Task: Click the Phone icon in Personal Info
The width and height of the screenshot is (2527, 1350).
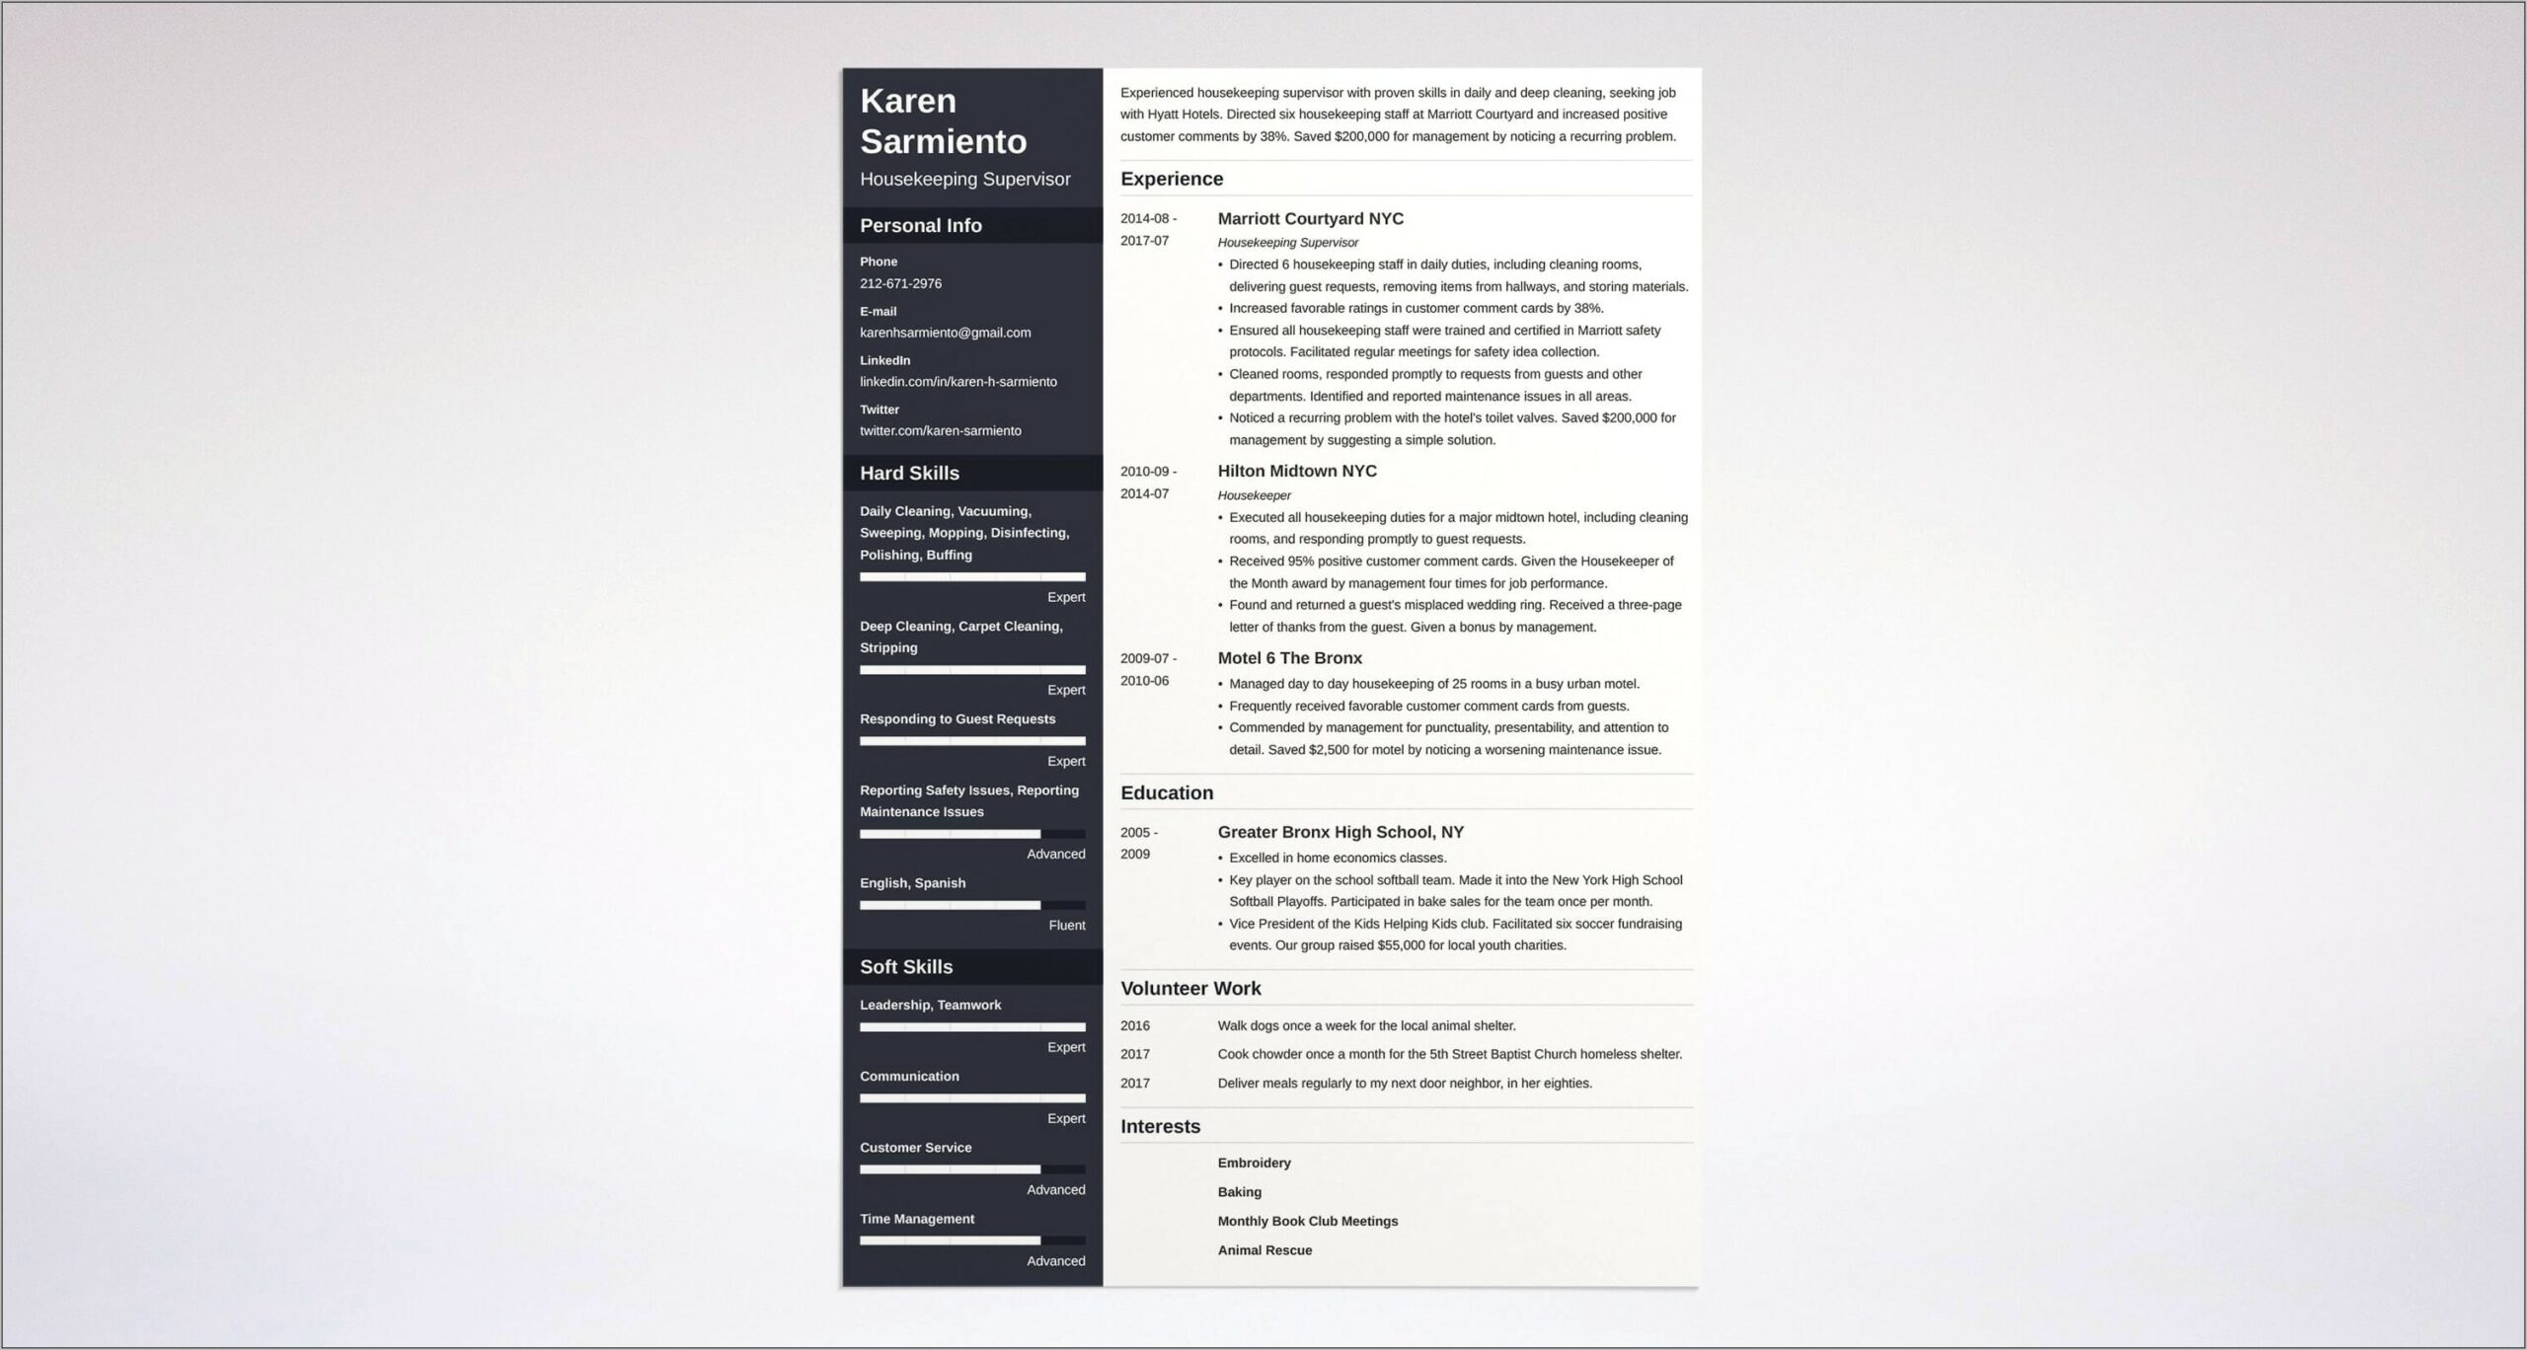Action: point(876,262)
